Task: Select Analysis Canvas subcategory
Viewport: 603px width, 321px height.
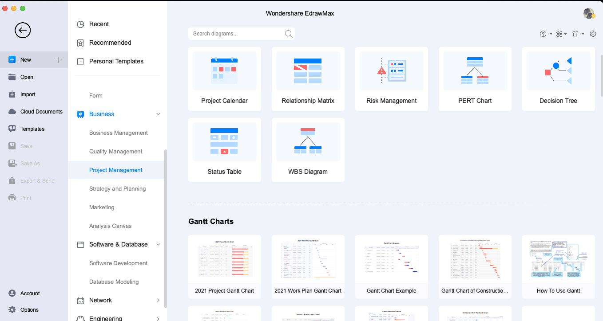Action: 111,226
